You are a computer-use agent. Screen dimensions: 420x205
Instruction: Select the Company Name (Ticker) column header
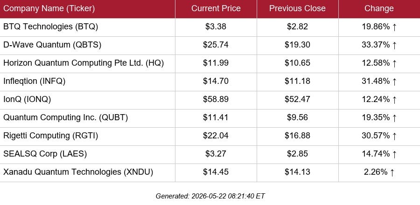point(49,8)
